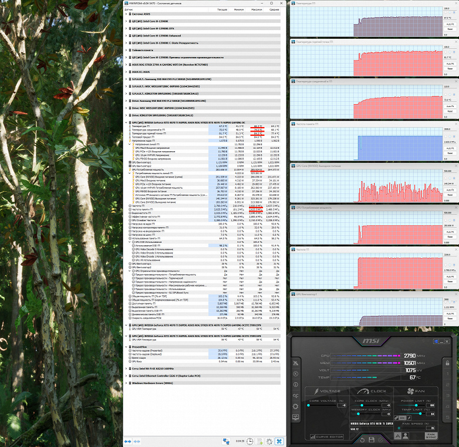Reset Afterburner settings with circular arrow icon
The image size is (459, 447).
click(362, 440)
